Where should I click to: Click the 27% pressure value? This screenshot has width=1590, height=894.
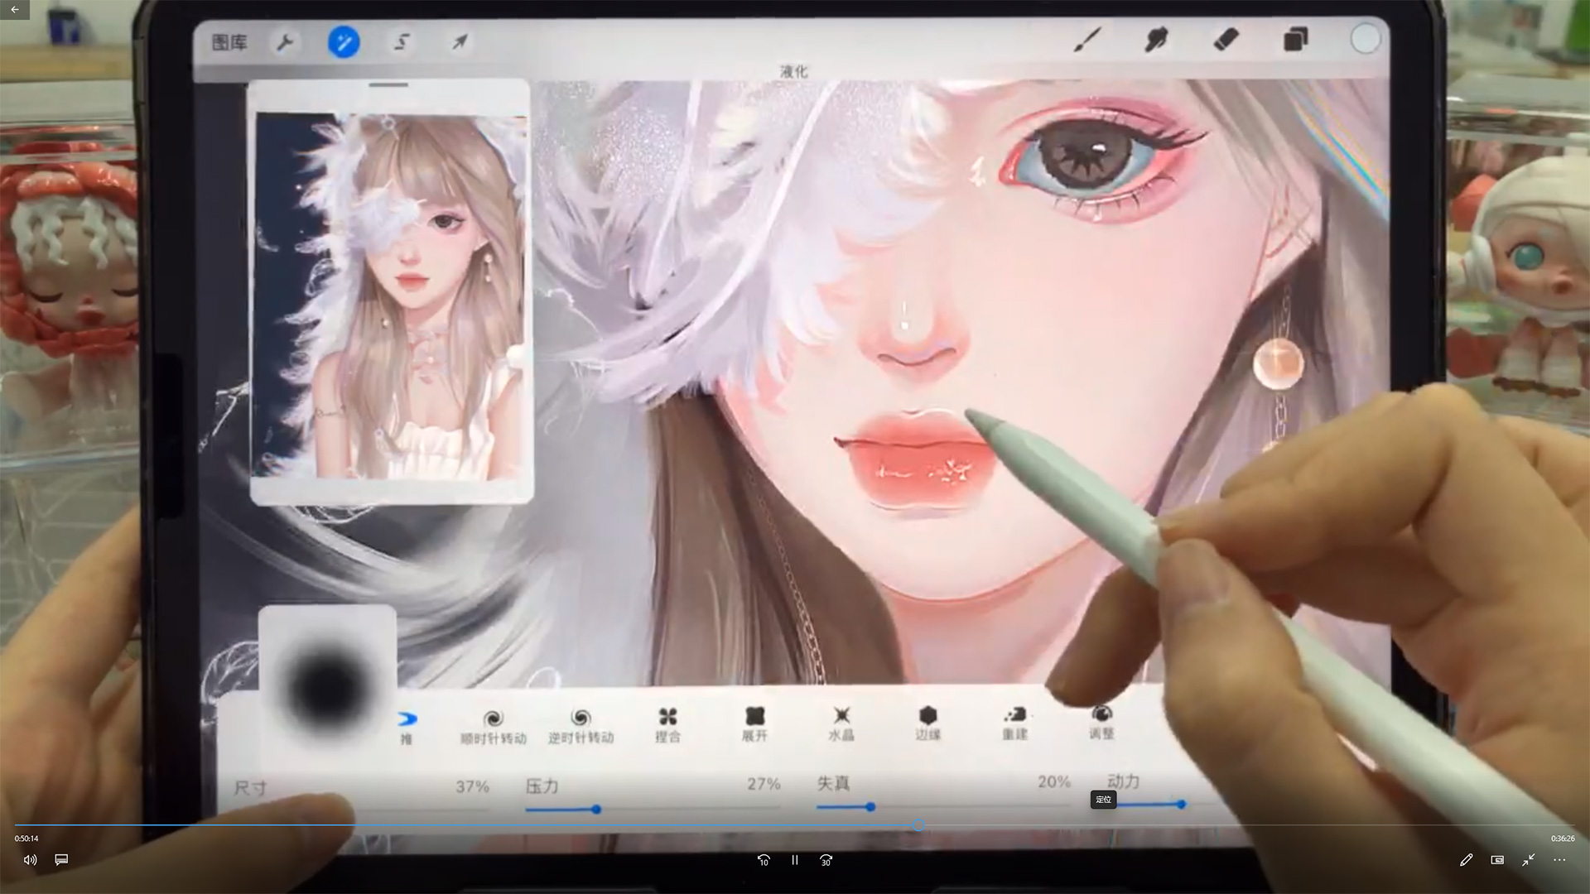764,784
